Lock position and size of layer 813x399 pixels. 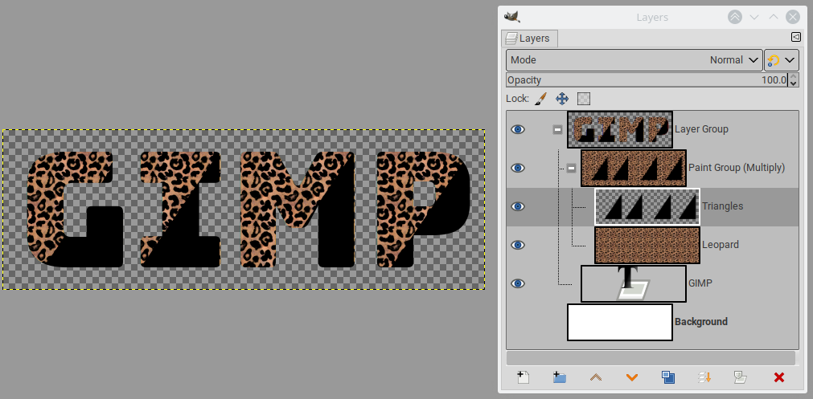(x=562, y=98)
